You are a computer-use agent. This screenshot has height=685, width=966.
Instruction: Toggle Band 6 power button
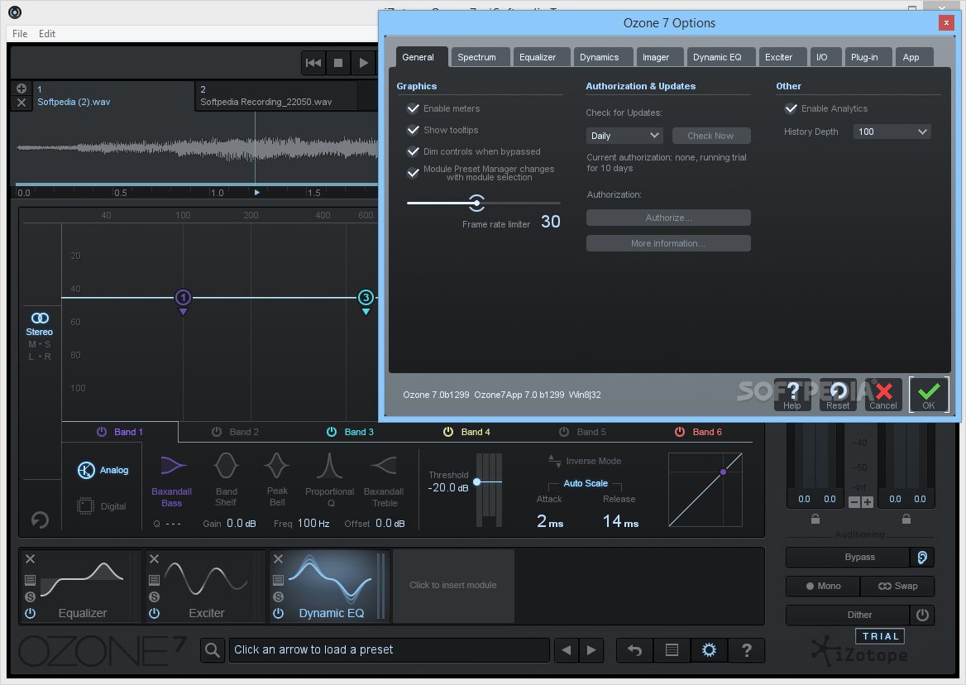tap(680, 432)
